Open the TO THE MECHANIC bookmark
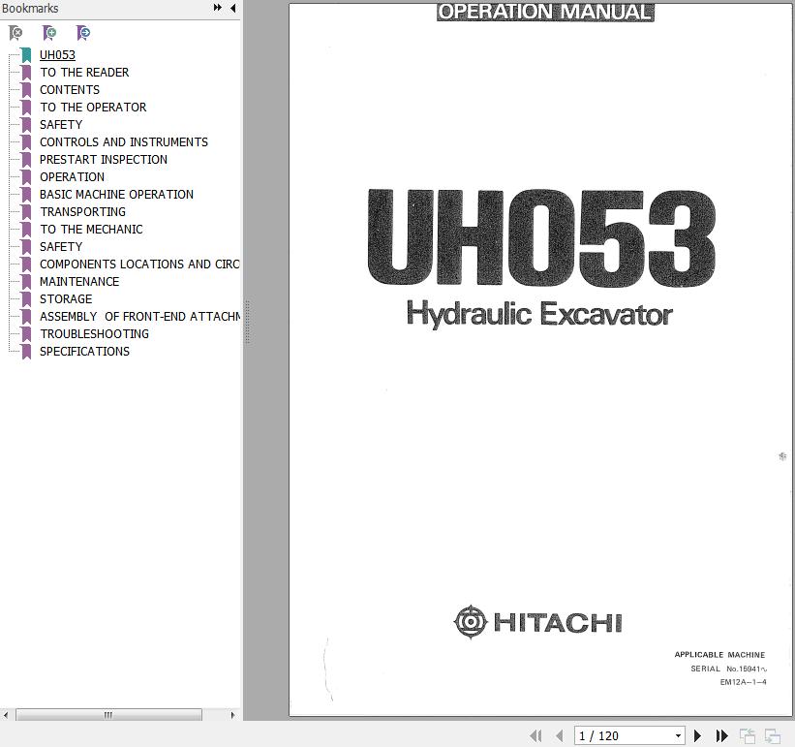The width and height of the screenshot is (795, 747). pos(91,230)
